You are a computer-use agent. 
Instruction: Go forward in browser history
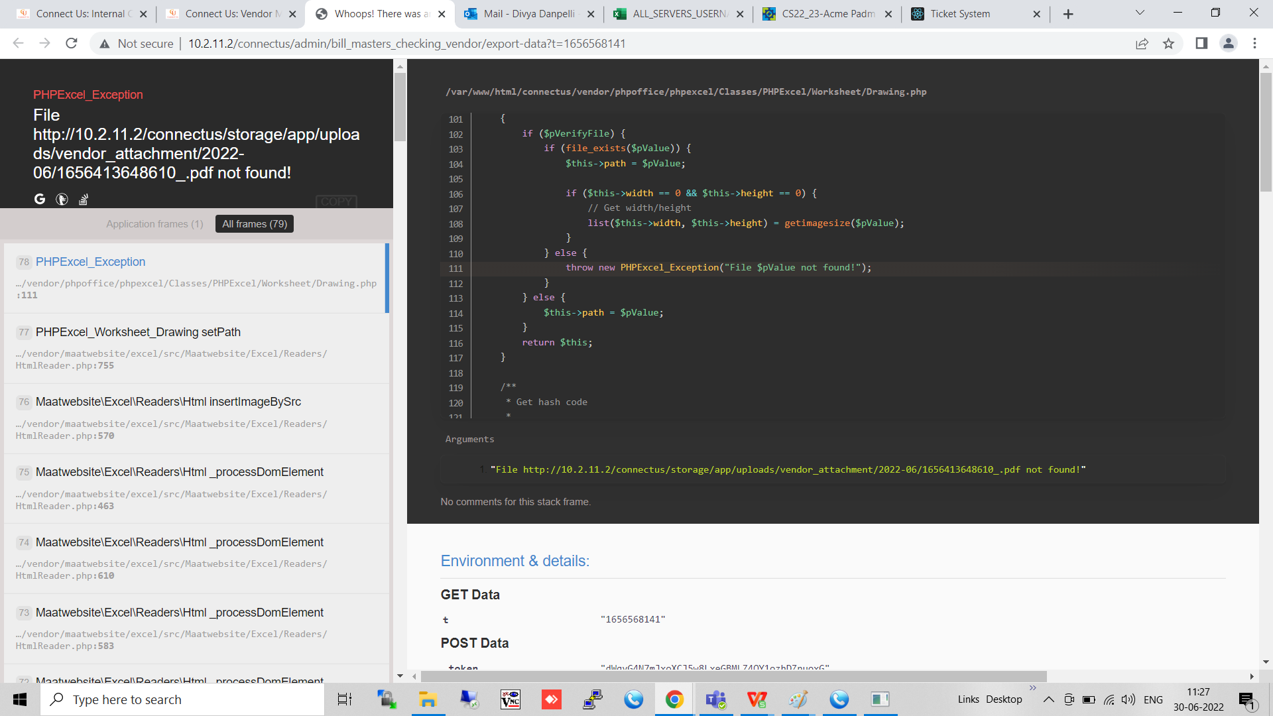44,43
